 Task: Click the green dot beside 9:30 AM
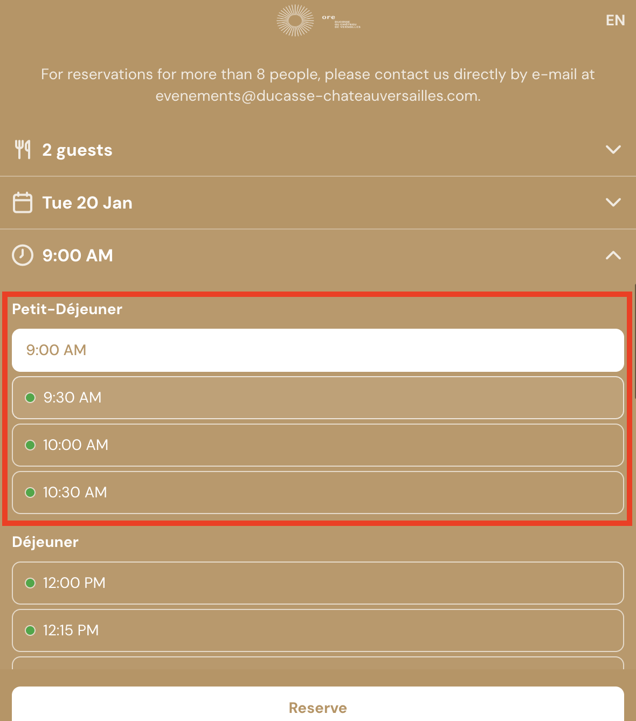30,398
